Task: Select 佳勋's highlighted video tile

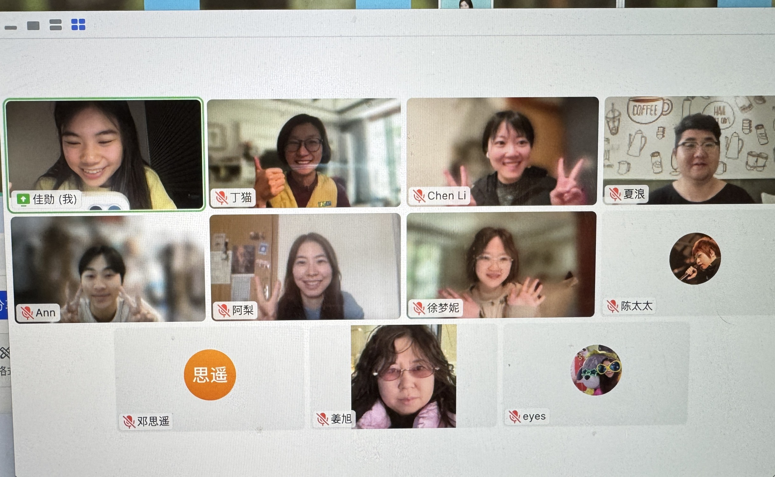Action: tap(104, 155)
